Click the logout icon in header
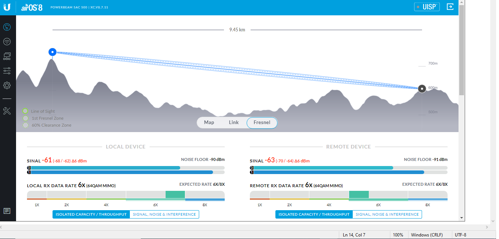499x239 pixels. (450, 7)
